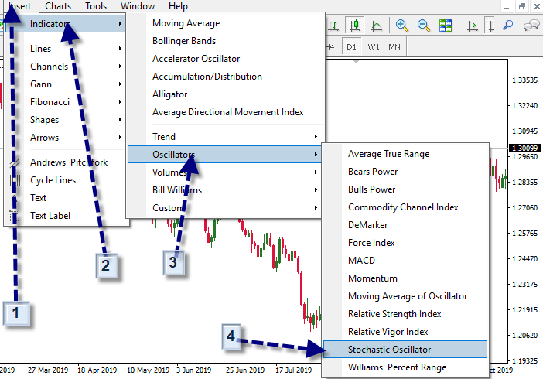Viewport: 543px width, 379px height.
Task: Click the zoom out magnifier icon
Action: coord(424,26)
